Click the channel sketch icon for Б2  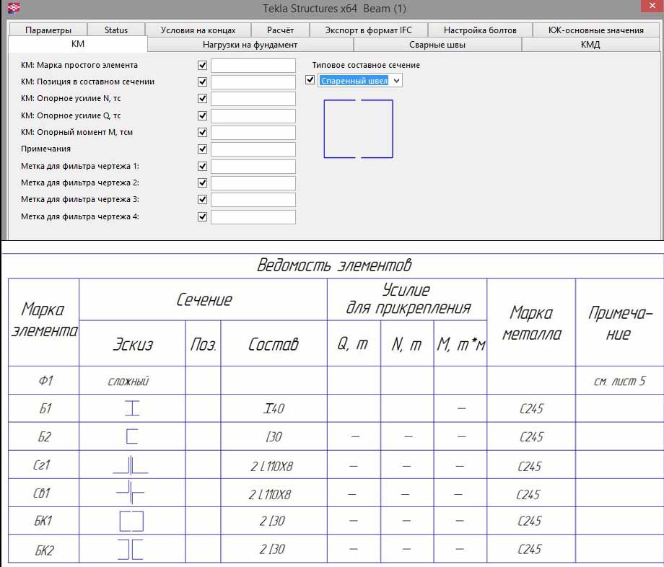point(131,436)
